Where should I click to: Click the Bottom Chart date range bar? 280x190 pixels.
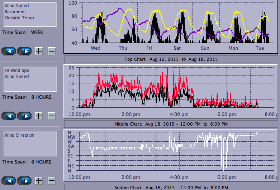tap(171, 187)
